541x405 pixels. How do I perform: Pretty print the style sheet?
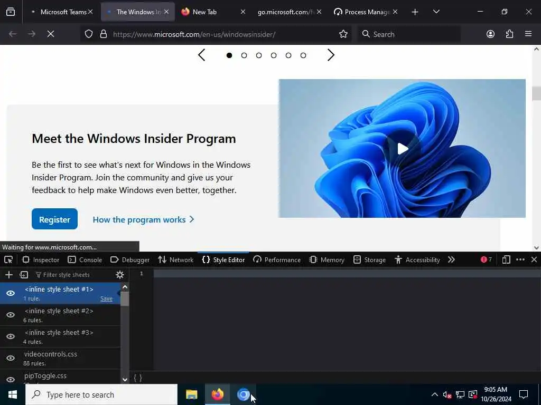tap(138, 378)
